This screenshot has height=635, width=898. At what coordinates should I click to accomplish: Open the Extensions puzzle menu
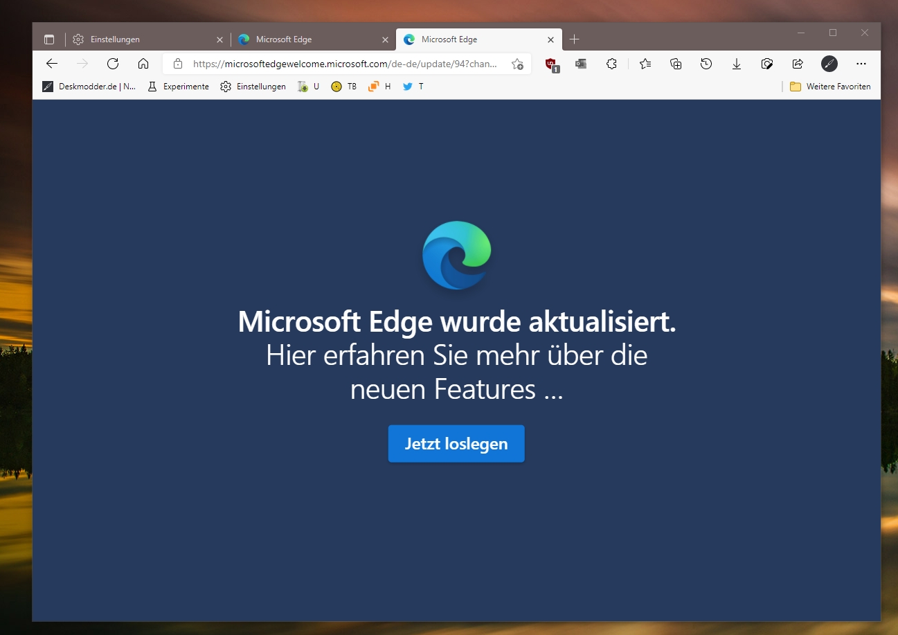(x=611, y=64)
